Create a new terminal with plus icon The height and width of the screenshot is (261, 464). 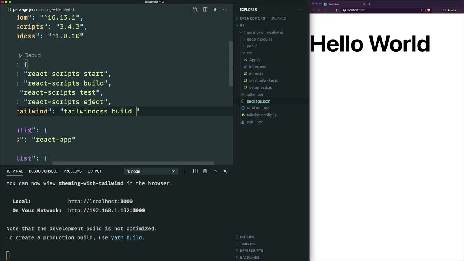coord(185,171)
